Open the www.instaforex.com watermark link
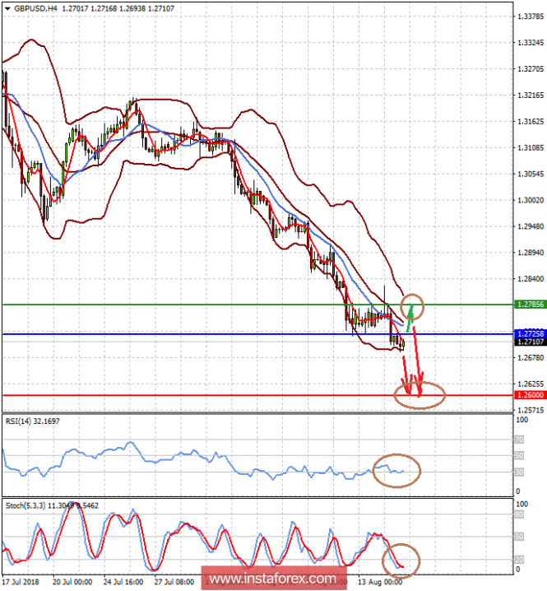 [x=271, y=579]
